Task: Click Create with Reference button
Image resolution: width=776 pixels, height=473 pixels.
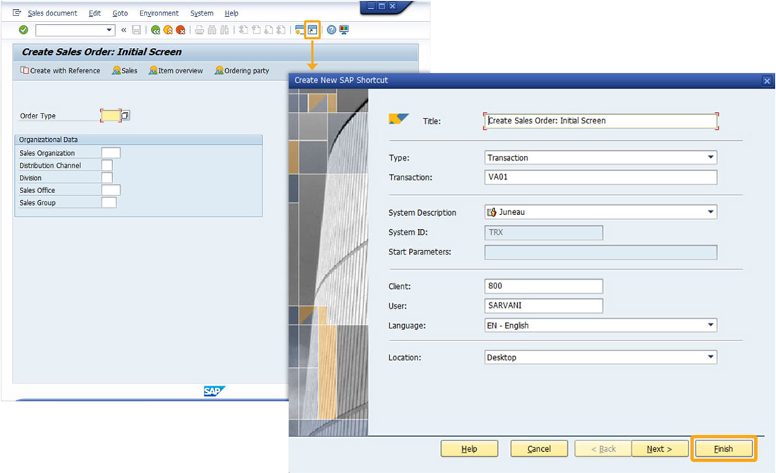Action: [61, 70]
